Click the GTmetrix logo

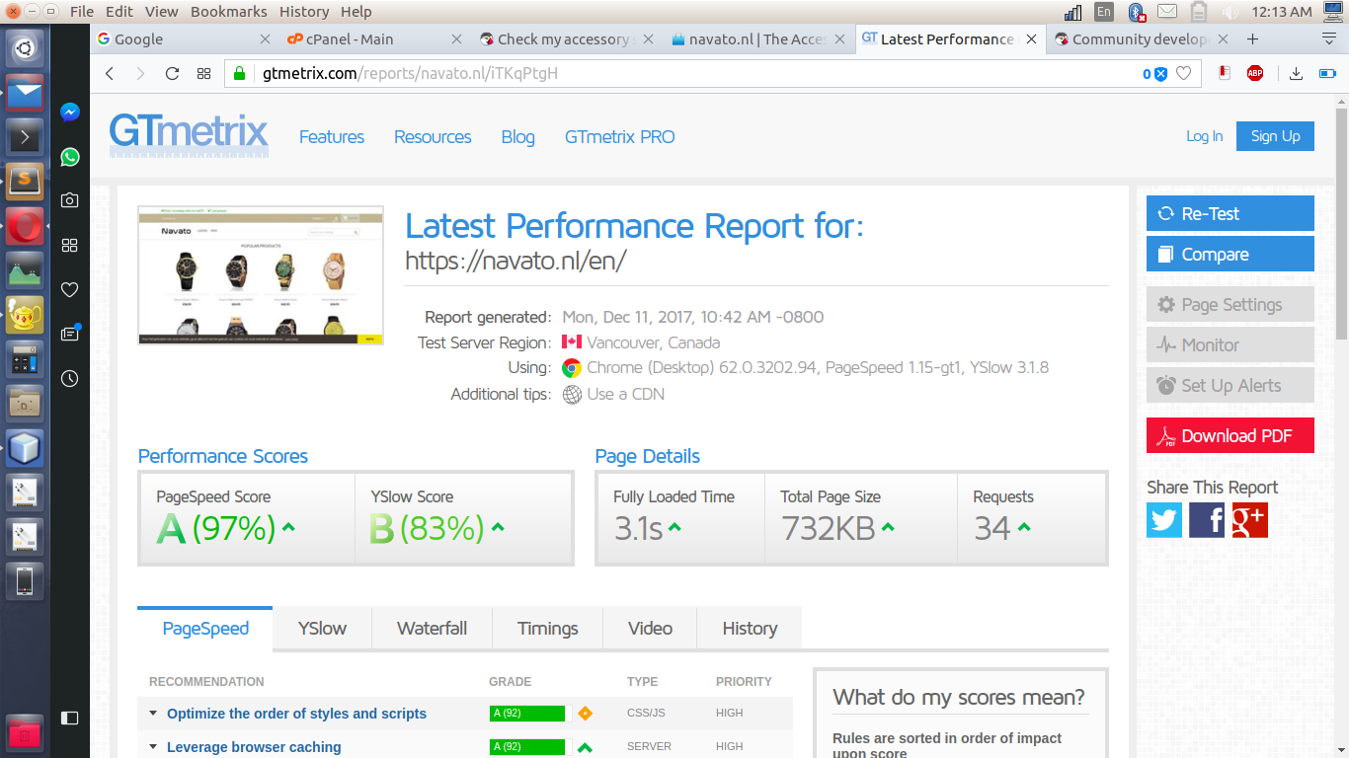point(188,135)
